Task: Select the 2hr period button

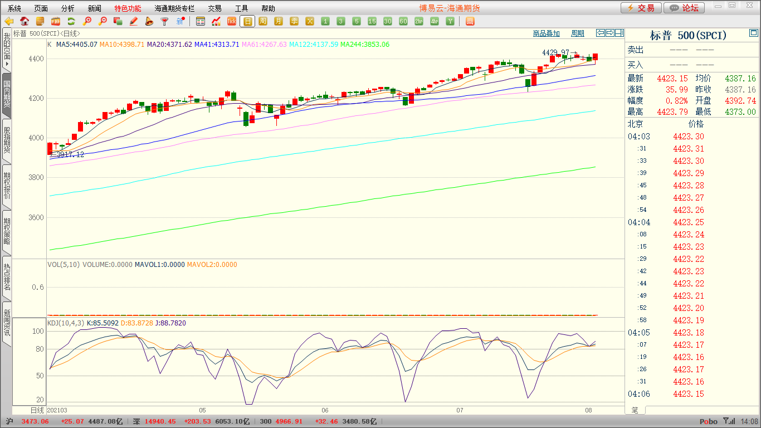Action: click(x=419, y=21)
